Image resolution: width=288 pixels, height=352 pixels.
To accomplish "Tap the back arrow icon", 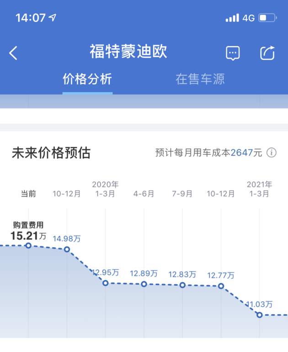I will point(13,53).
